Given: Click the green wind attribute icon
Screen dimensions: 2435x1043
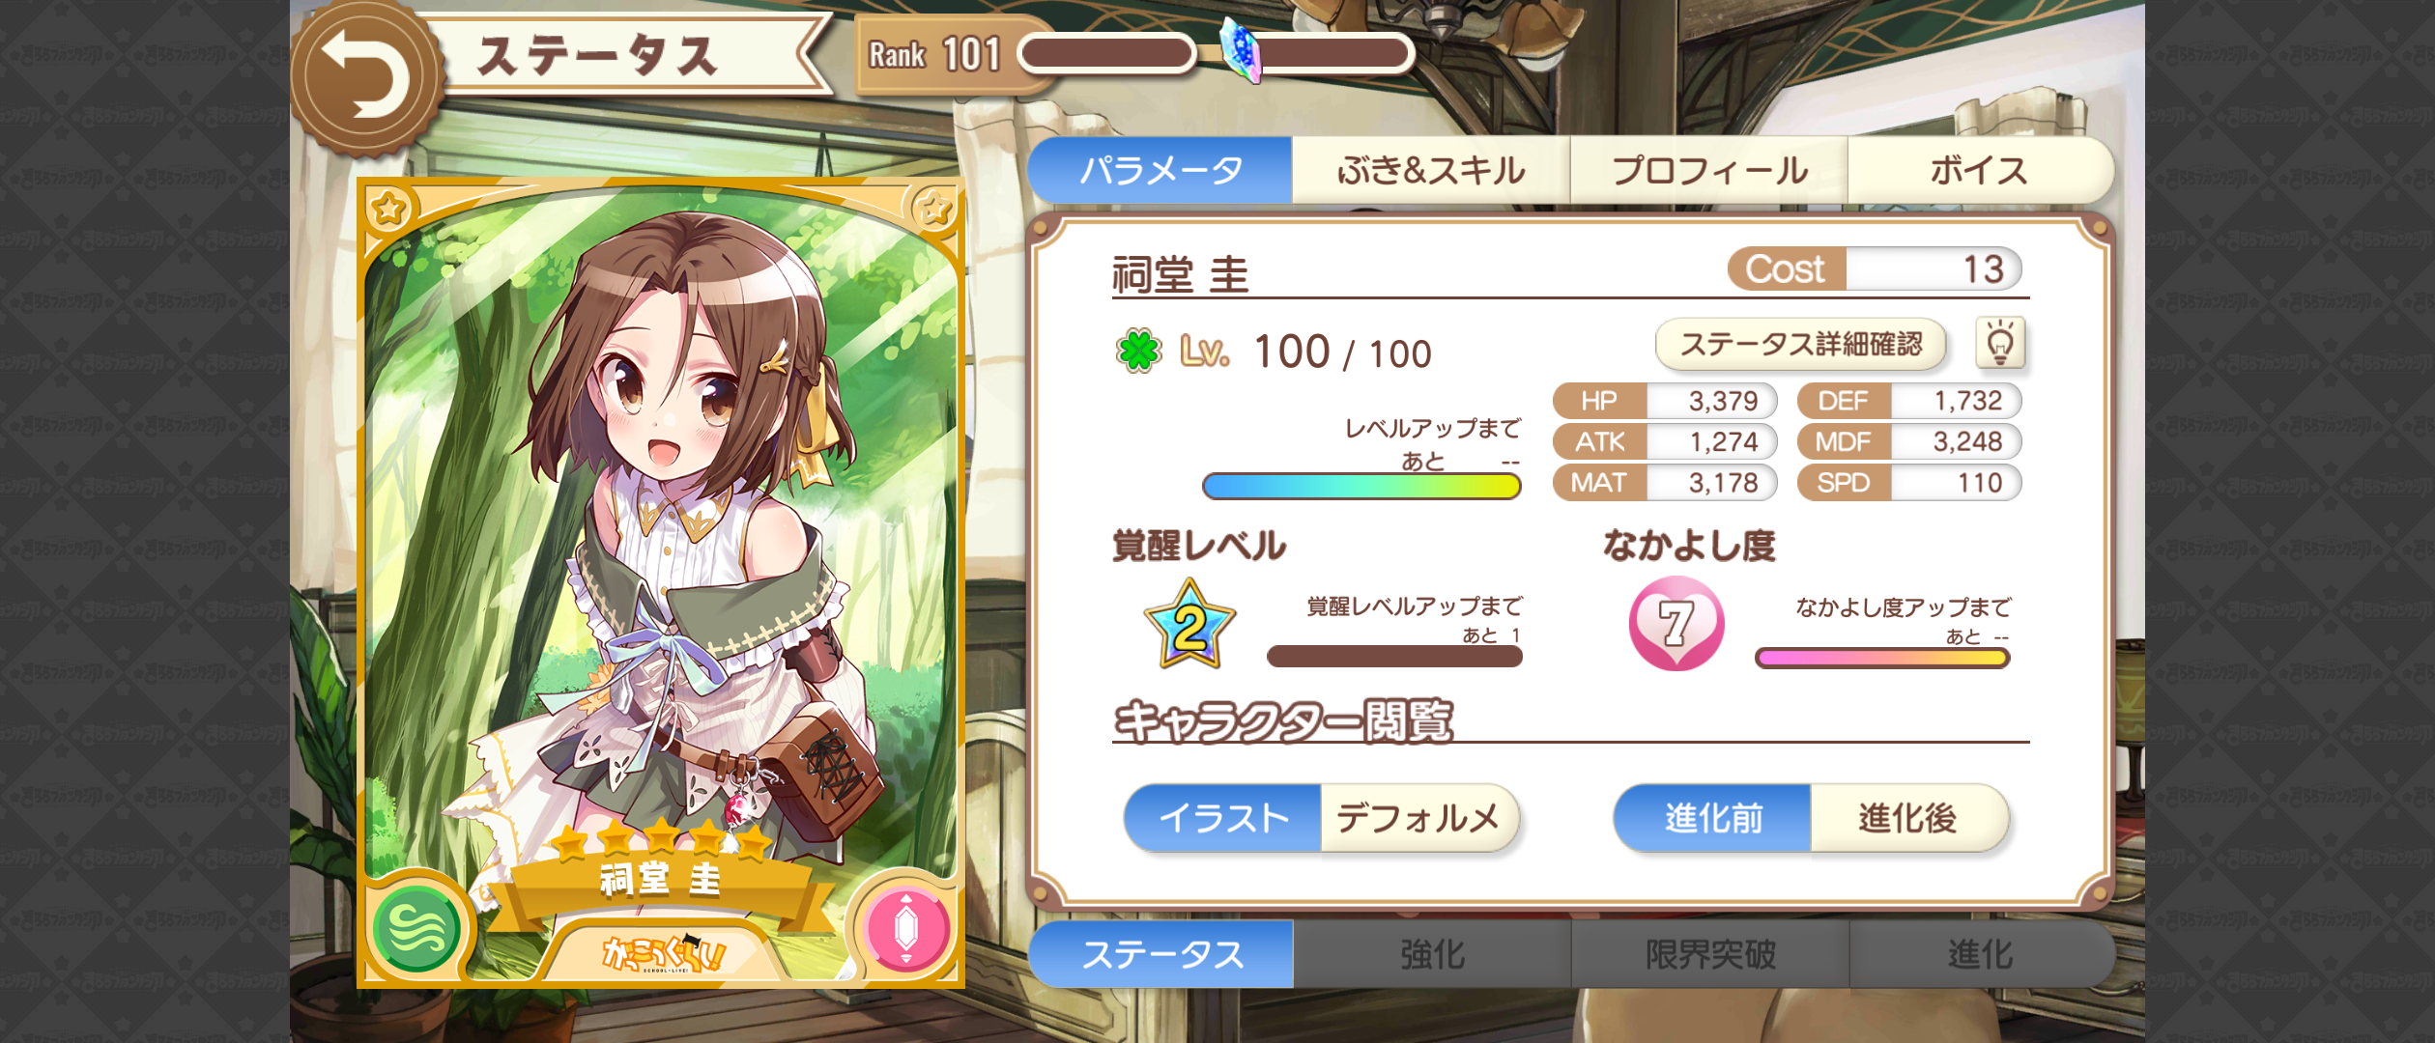Looking at the screenshot, I should [x=417, y=929].
